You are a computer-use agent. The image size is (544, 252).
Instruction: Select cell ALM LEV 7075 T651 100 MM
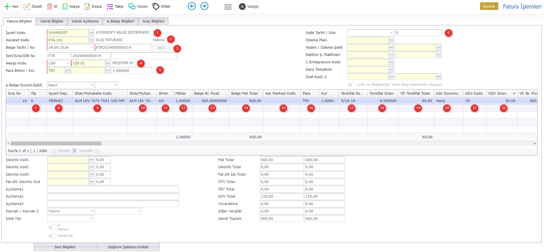click(100, 101)
